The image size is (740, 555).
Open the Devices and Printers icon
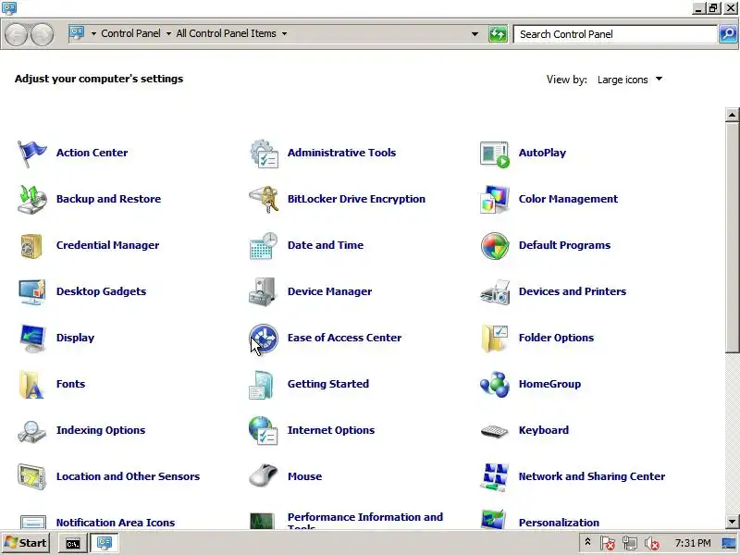pyautogui.click(x=495, y=292)
